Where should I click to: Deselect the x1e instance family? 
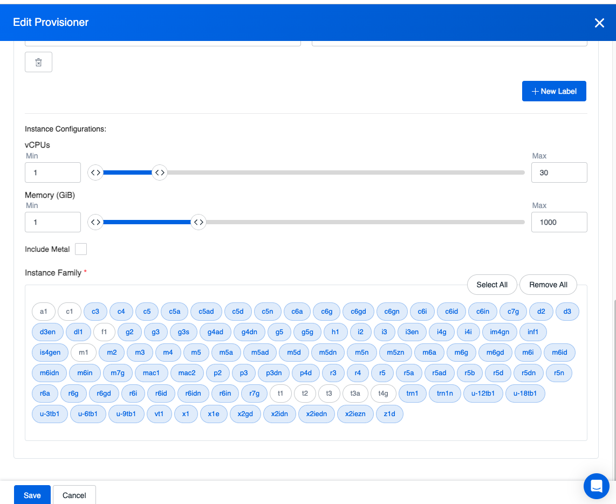[x=214, y=413]
